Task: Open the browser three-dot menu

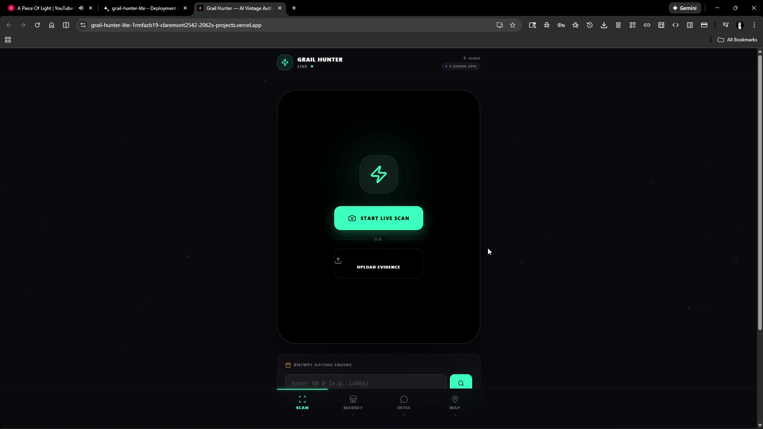Action: click(x=754, y=25)
